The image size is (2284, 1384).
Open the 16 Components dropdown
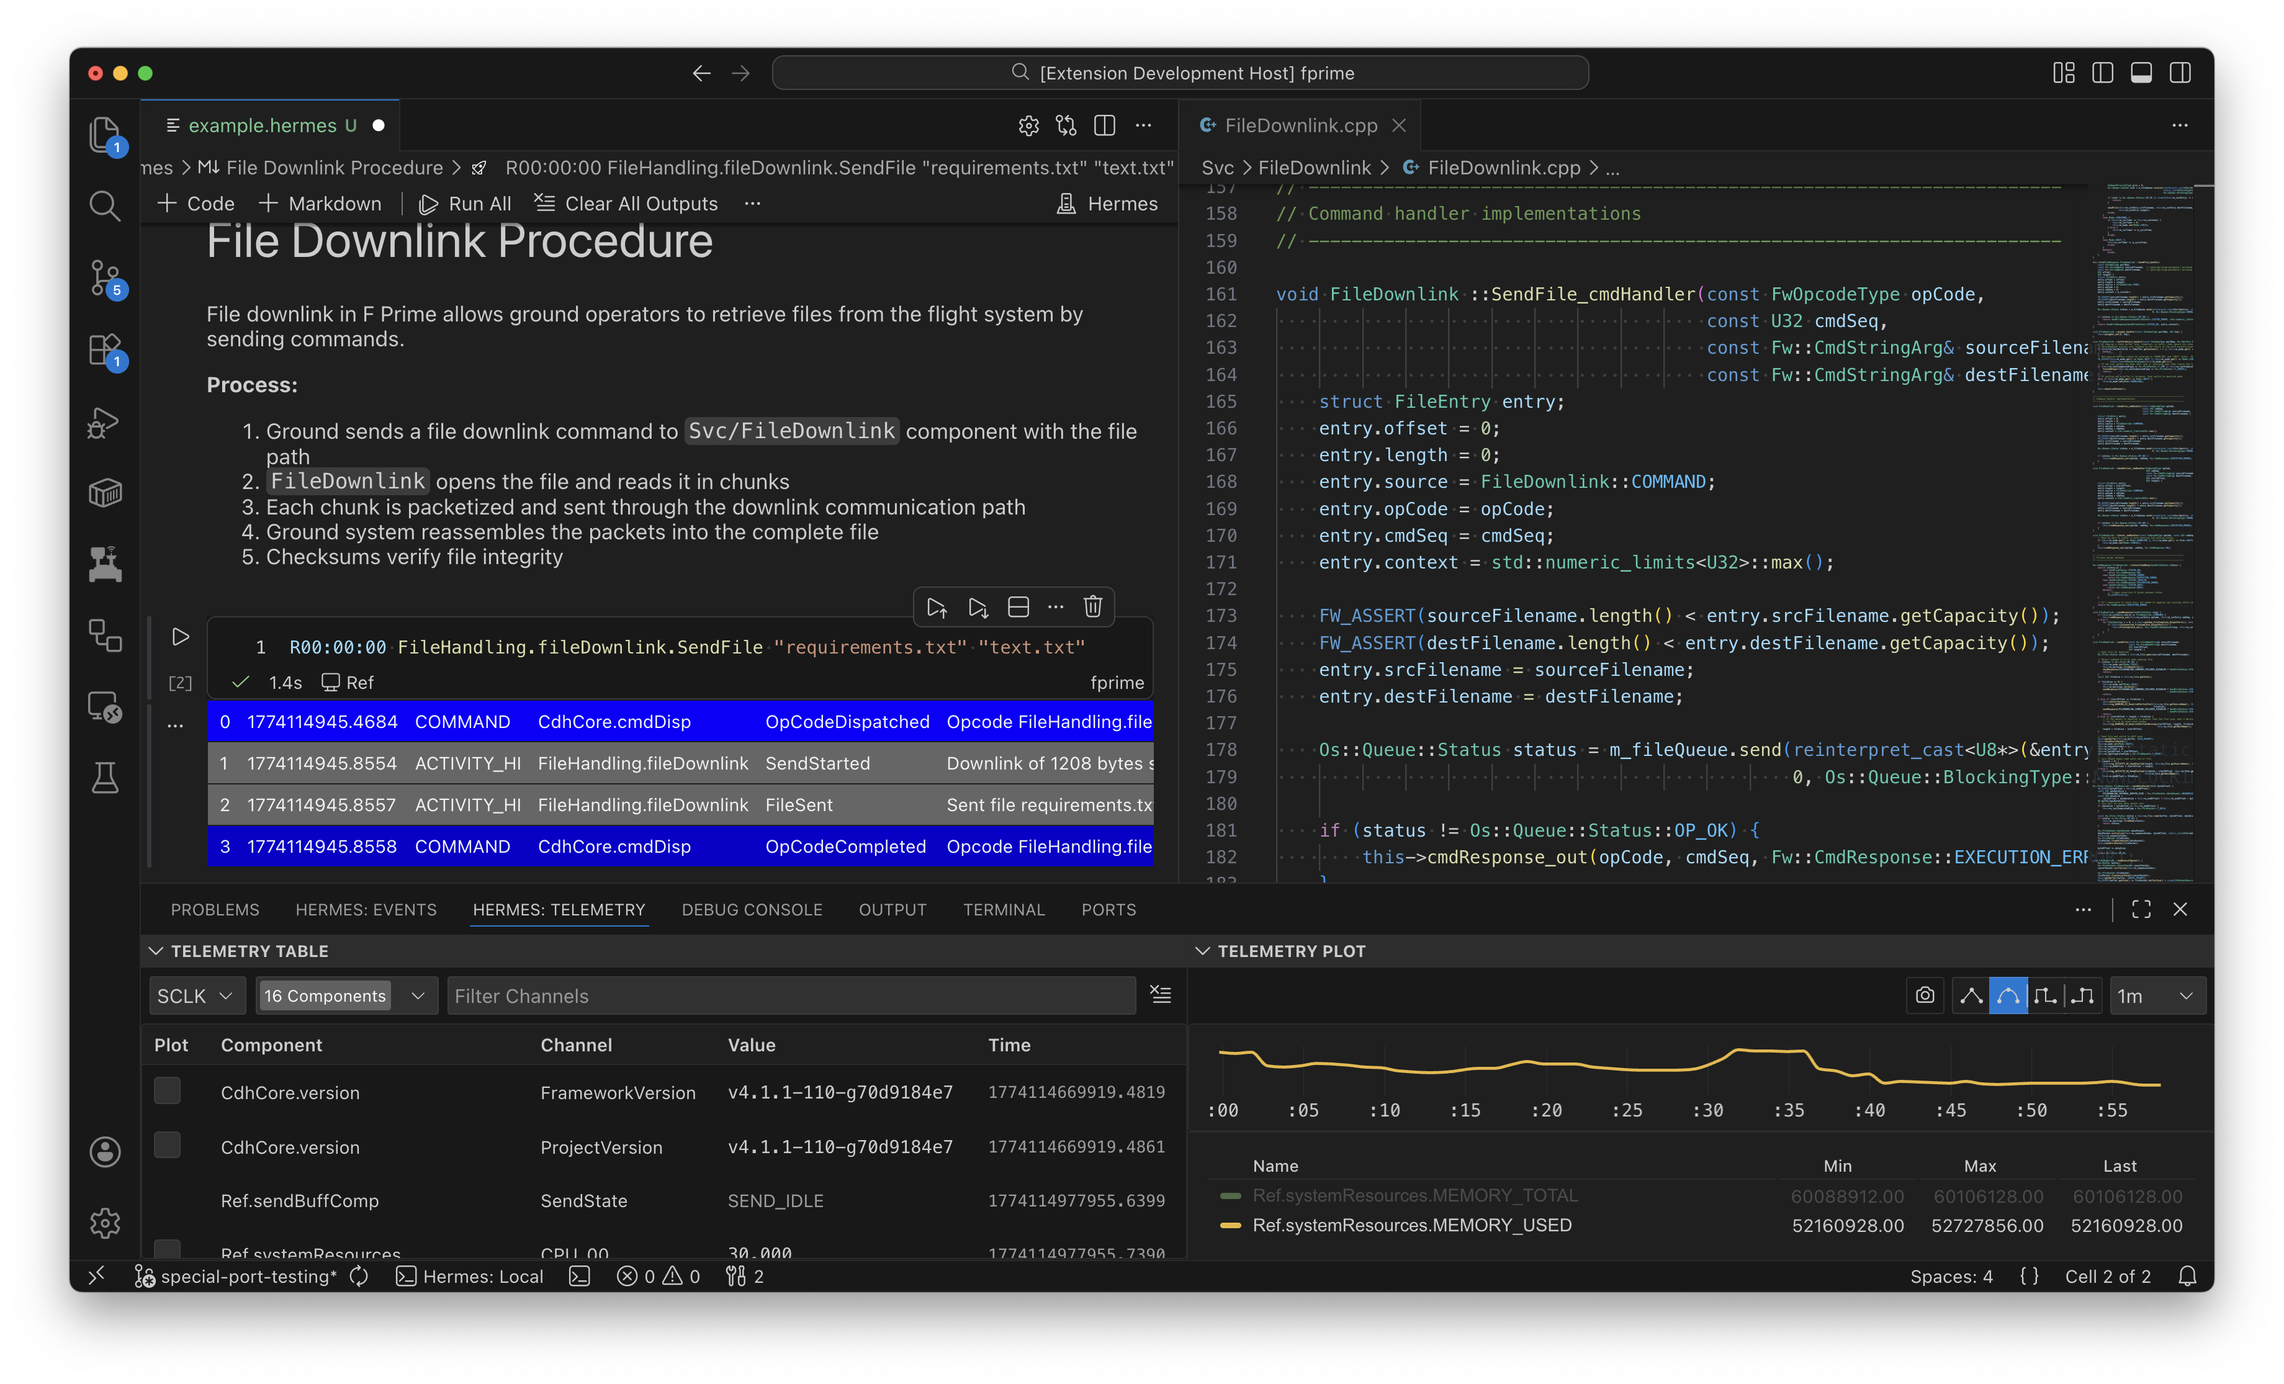pyautogui.click(x=347, y=995)
